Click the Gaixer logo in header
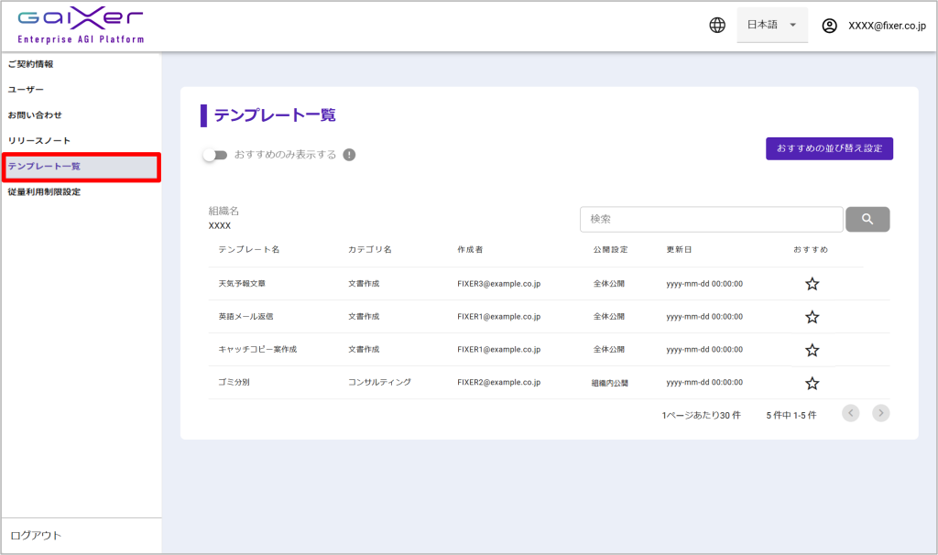 (x=81, y=26)
